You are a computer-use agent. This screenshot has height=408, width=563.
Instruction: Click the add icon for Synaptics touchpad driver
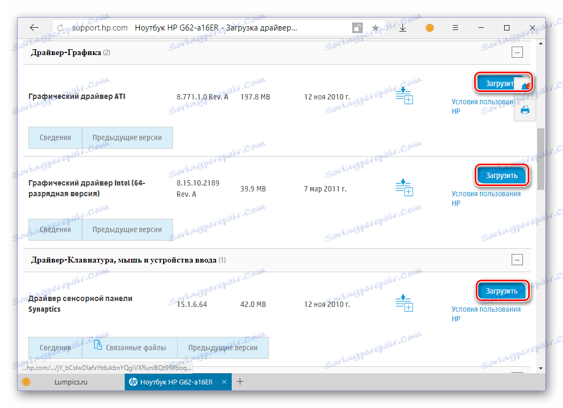[404, 303]
